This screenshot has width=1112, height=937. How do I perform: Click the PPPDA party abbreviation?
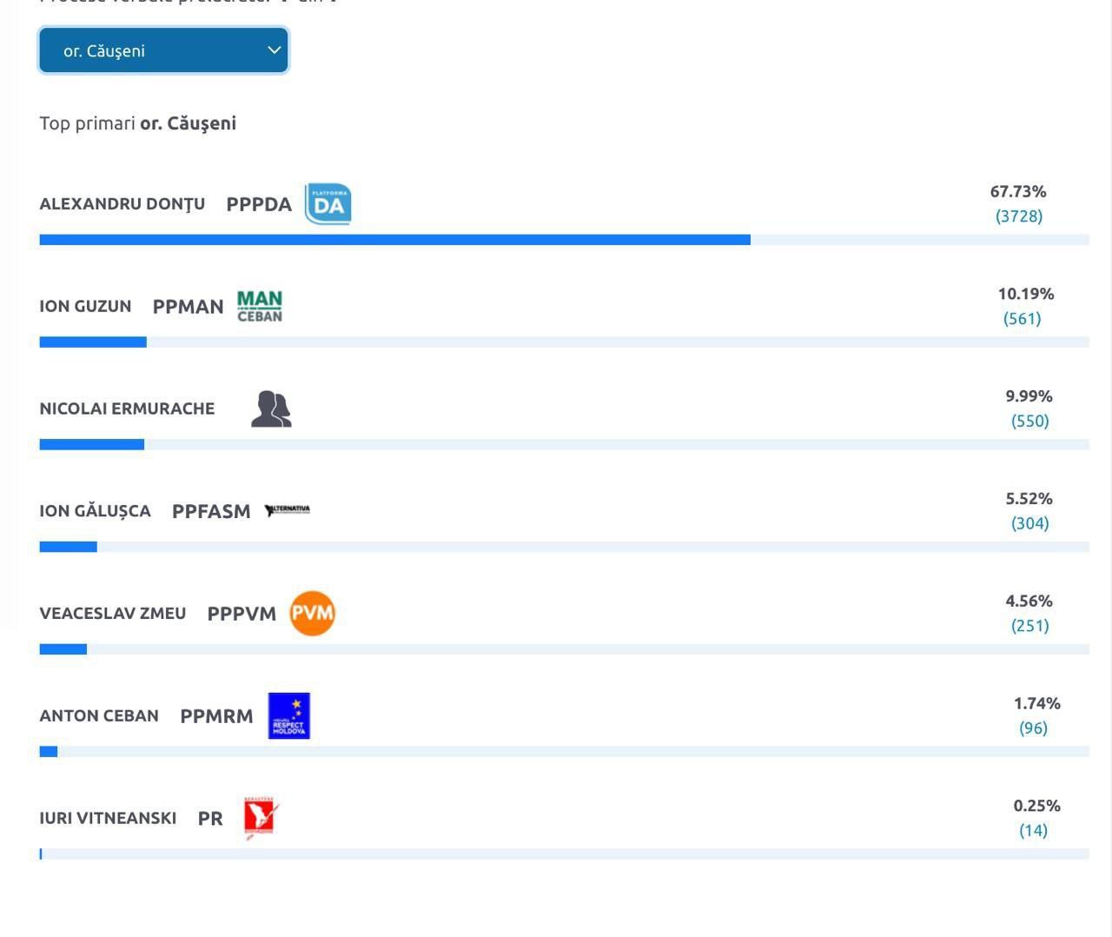pos(259,204)
